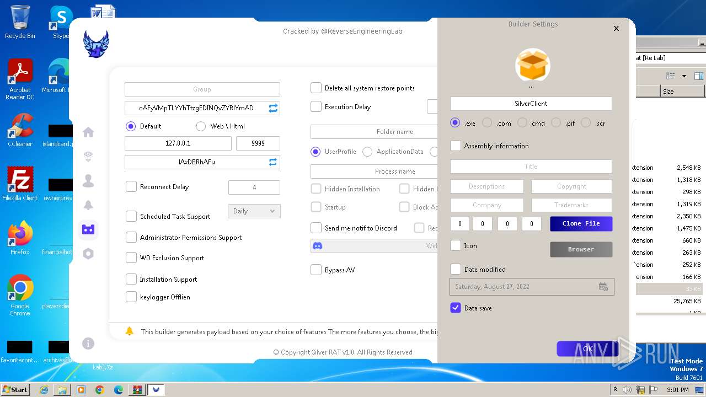Click the package box icon in Builder Settings

[533, 65]
